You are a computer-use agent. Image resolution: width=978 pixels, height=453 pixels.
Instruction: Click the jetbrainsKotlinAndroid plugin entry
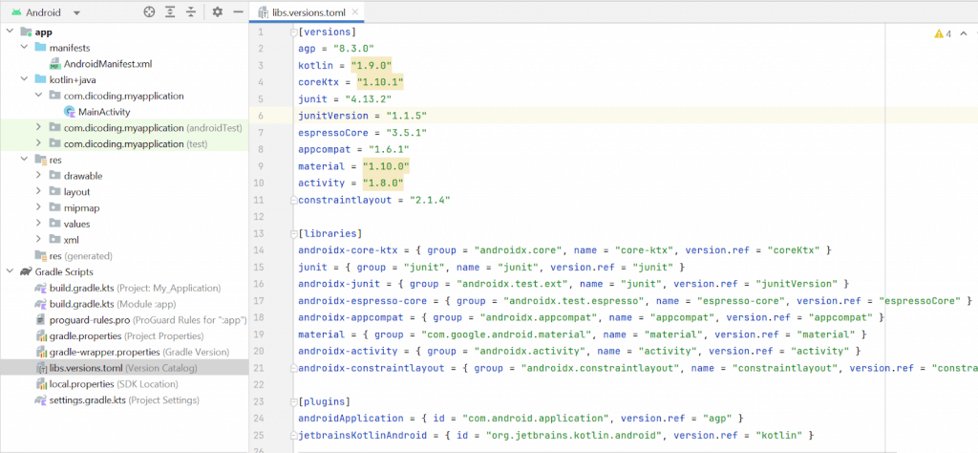click(557, 435)
